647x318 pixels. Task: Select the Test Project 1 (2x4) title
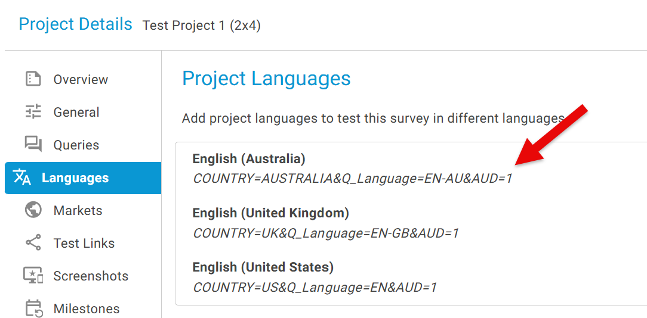(x=201, y=26)
